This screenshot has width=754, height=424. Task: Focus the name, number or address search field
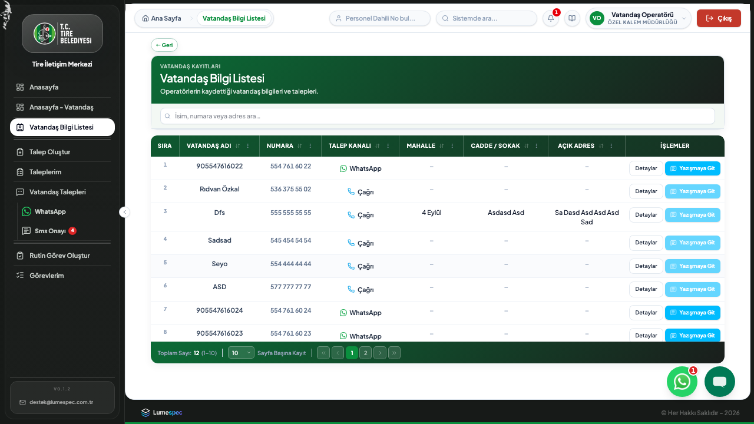[x=437, y=116]
